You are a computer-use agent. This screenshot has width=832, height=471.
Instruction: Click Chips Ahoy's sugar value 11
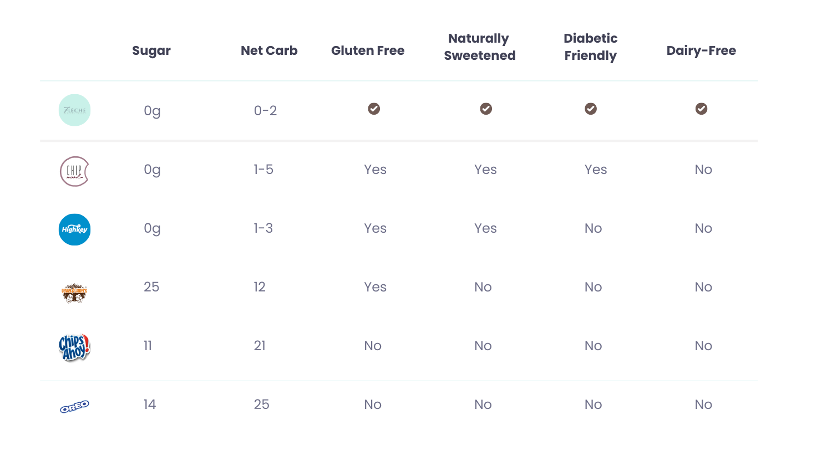point(148,346)
